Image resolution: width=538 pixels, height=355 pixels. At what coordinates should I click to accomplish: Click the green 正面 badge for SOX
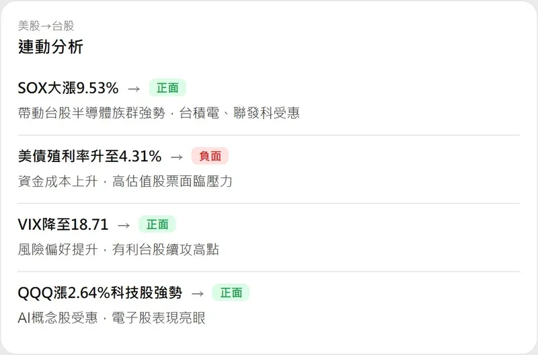click(x=167, y=88)
